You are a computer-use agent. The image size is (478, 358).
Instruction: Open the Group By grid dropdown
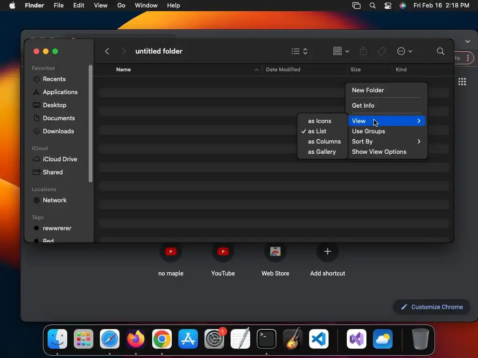[341, 51]
